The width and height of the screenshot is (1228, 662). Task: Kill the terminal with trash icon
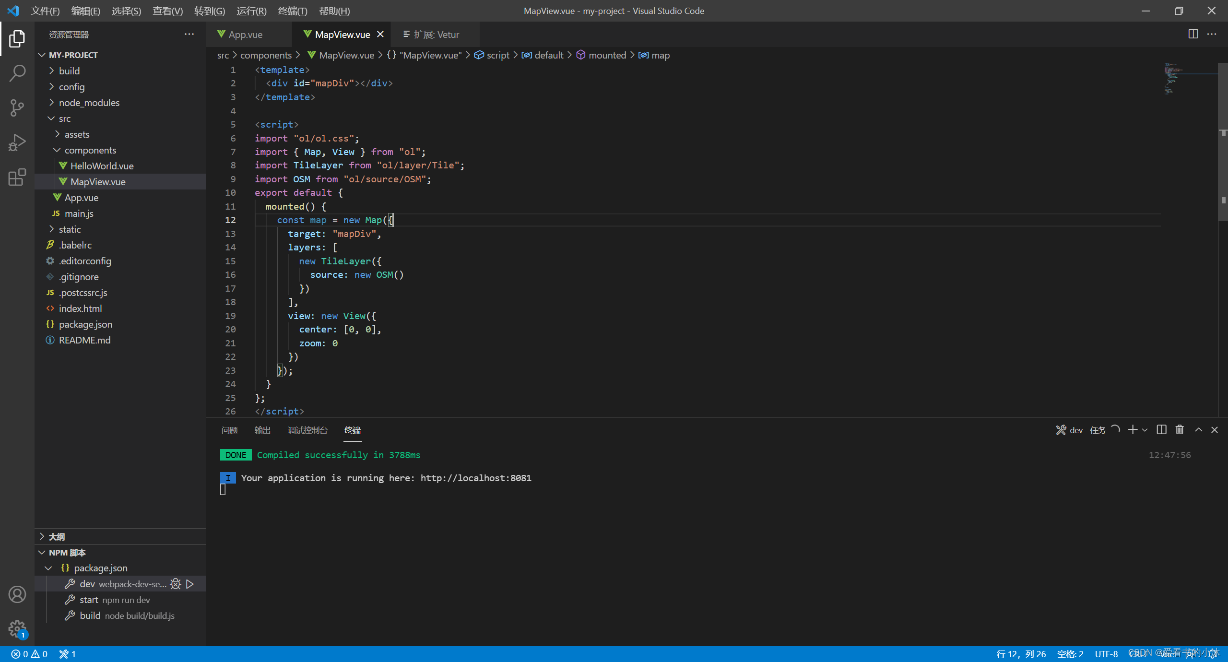click(x=1180, y=430)
